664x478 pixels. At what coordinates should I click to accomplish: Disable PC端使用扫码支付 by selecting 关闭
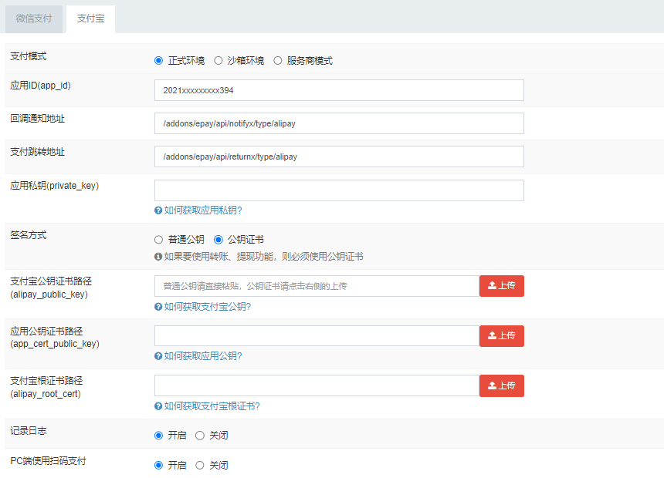200,466
